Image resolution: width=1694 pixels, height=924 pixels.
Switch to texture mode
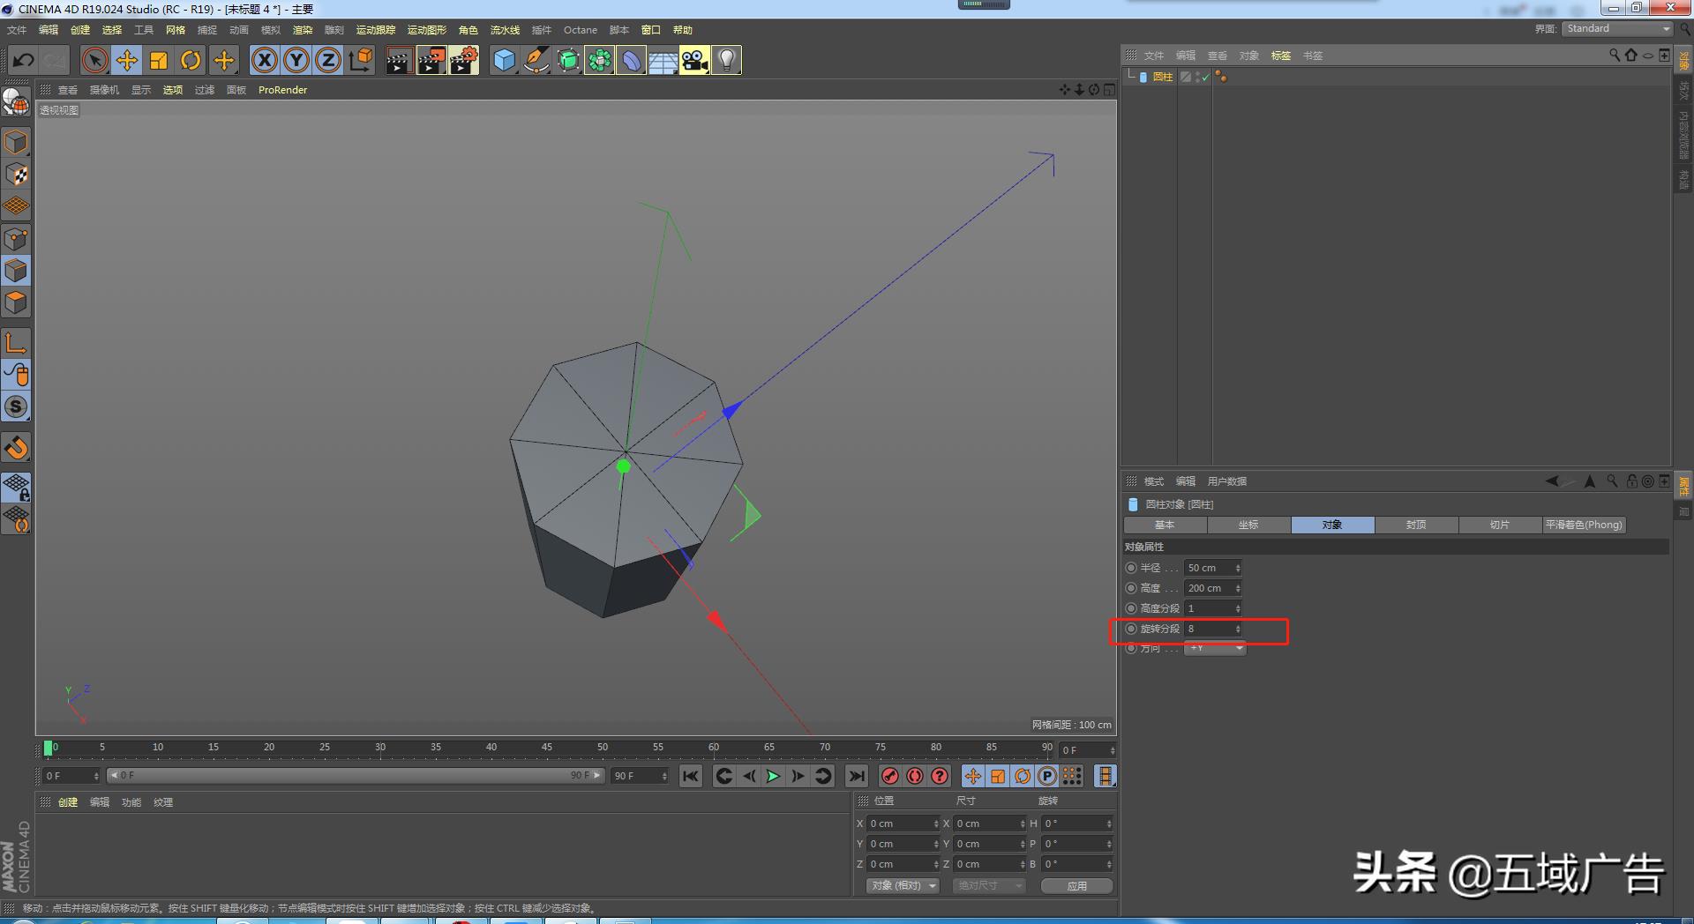(16, 175)
